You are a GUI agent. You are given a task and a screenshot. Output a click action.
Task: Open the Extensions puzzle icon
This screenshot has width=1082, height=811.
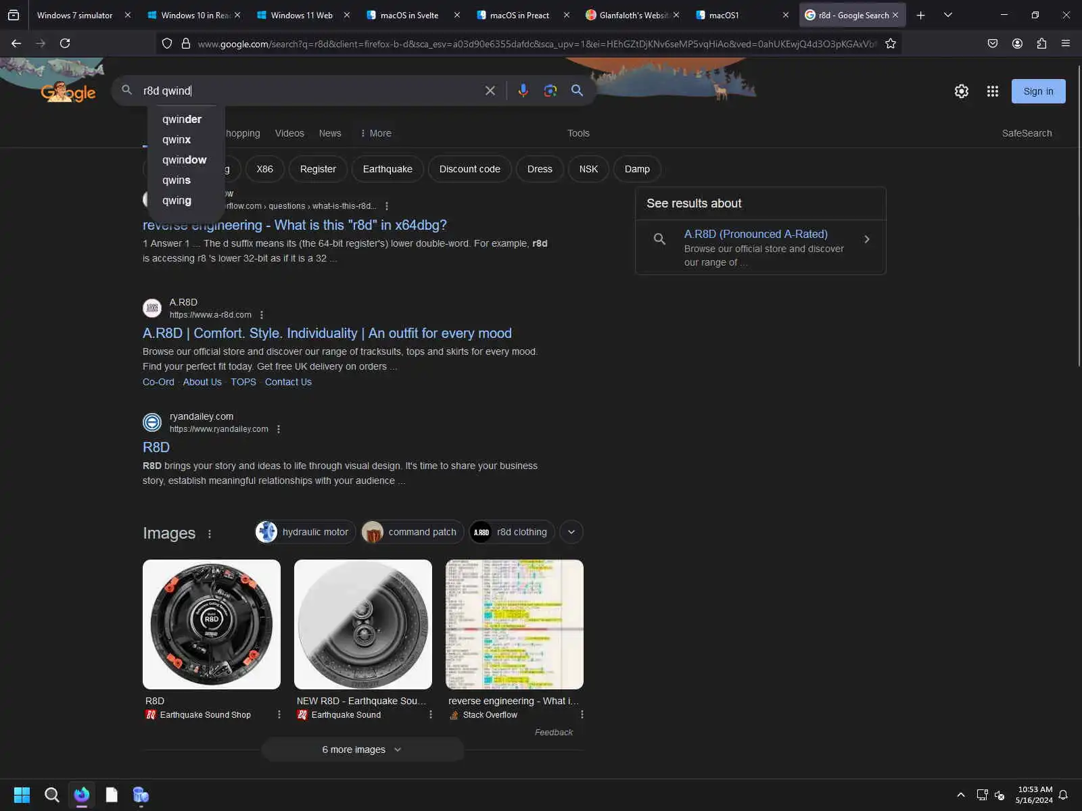pyautogui.click(x=1041, y=43)
